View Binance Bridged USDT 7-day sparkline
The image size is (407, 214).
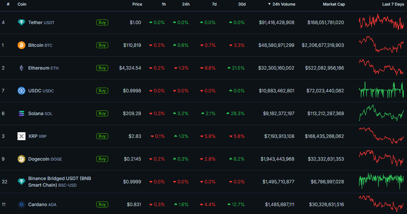(381, 181)
